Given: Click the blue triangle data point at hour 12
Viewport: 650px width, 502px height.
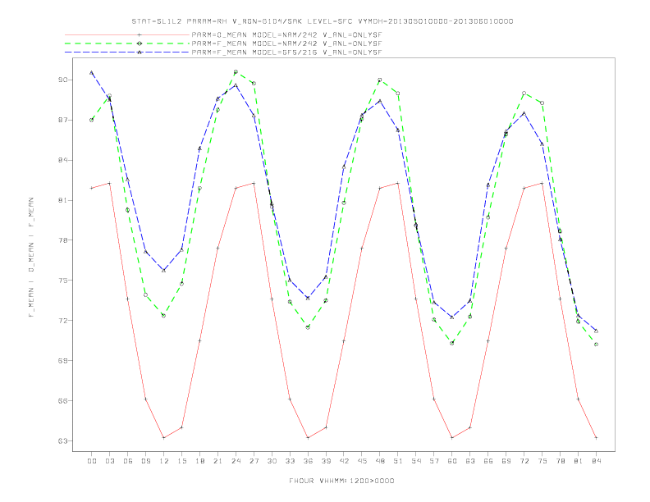Looking at the screenshot, I should 164,271.
